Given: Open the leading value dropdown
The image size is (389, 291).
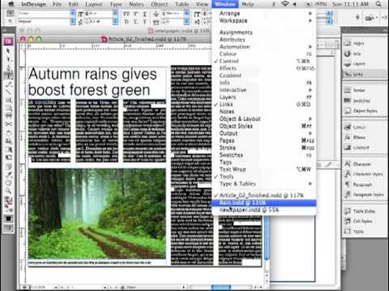Looking at the screenshot, I should tap(115, 21).
